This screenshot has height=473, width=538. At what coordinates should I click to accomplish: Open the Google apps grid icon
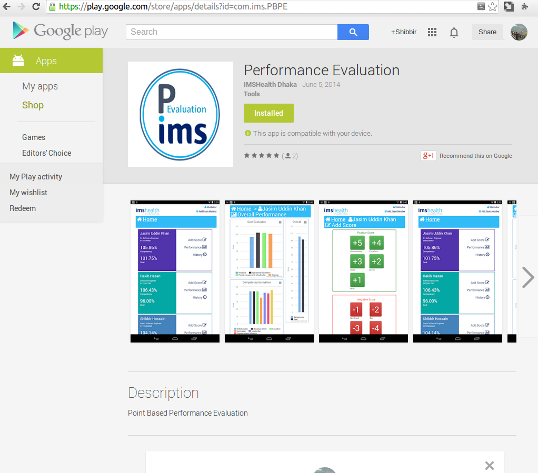click(432, 32)
